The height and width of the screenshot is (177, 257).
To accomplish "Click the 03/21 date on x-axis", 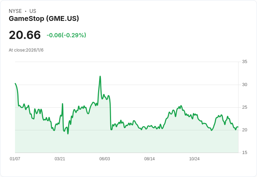I will pyautogui.click(x=60, y=159).
